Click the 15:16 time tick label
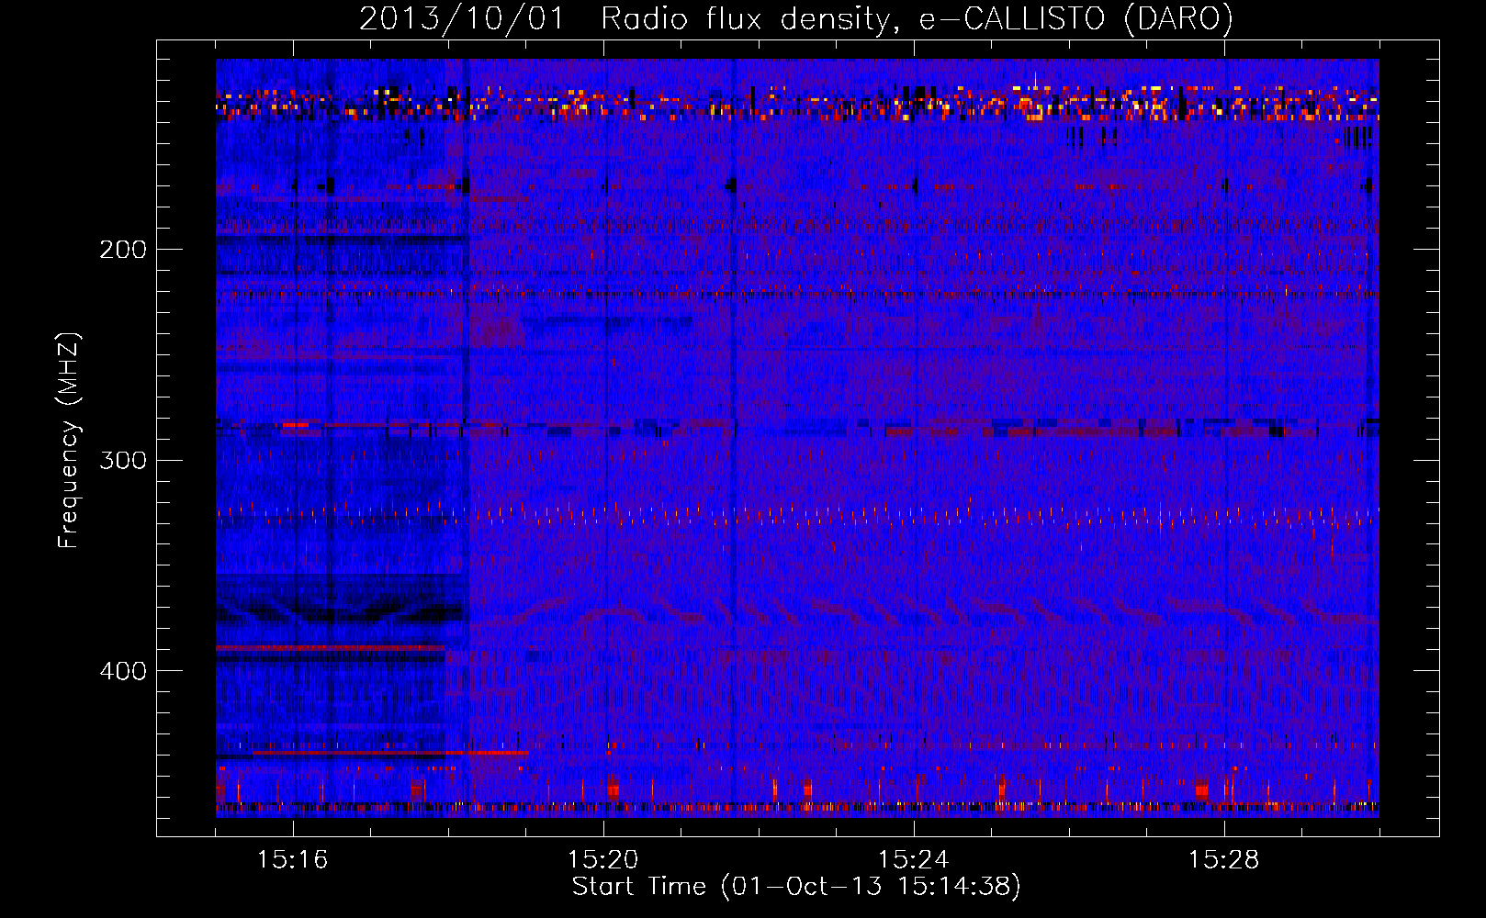The image size is (1486, 918). coord(293,860)
